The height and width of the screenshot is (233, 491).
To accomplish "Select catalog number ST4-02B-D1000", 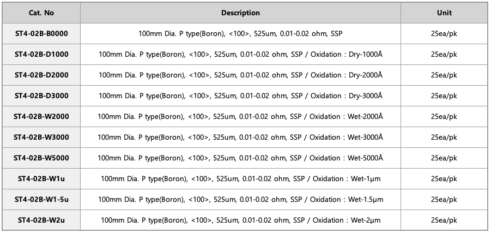I will 41,54.
